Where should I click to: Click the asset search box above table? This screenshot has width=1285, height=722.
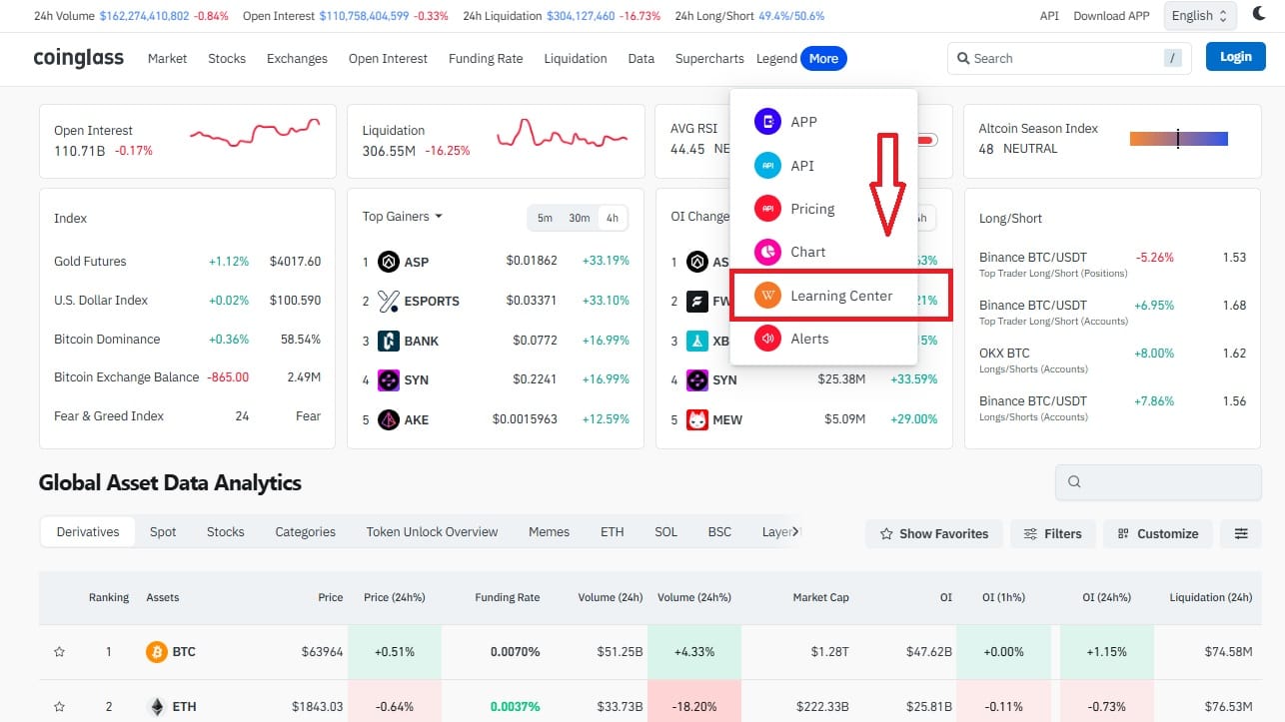click(x=1158, y=482)
